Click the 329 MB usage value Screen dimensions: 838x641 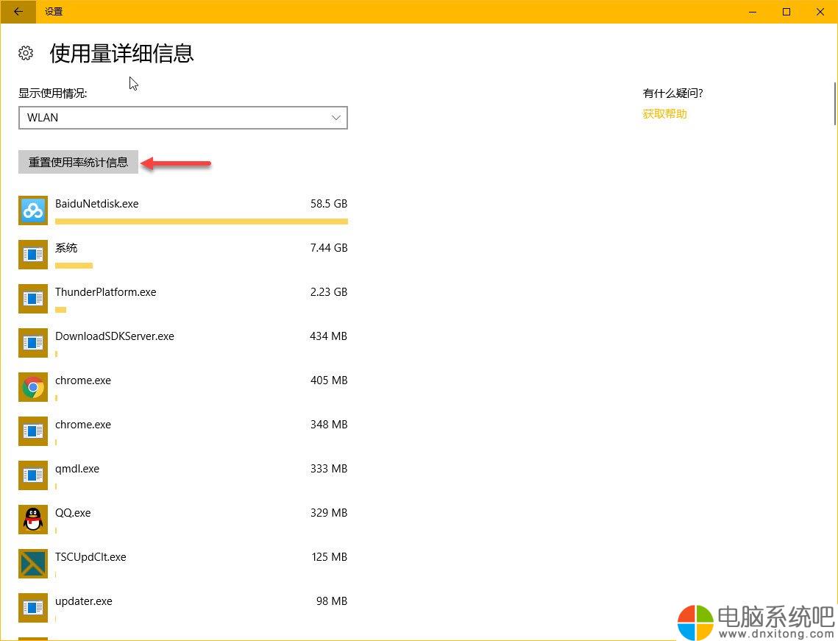(x=329, y=513)
